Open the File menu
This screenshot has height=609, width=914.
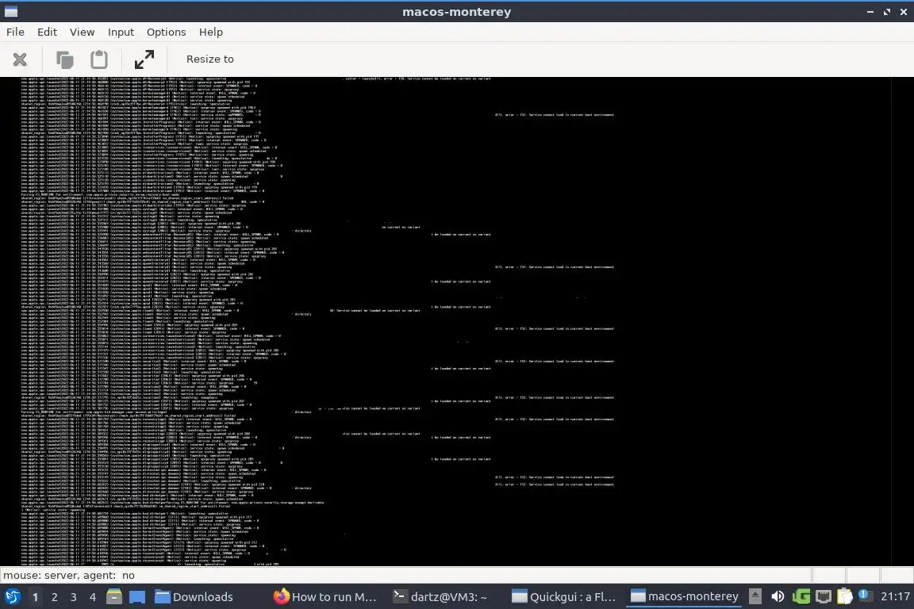pyautogui.click(x=15, y=32)
